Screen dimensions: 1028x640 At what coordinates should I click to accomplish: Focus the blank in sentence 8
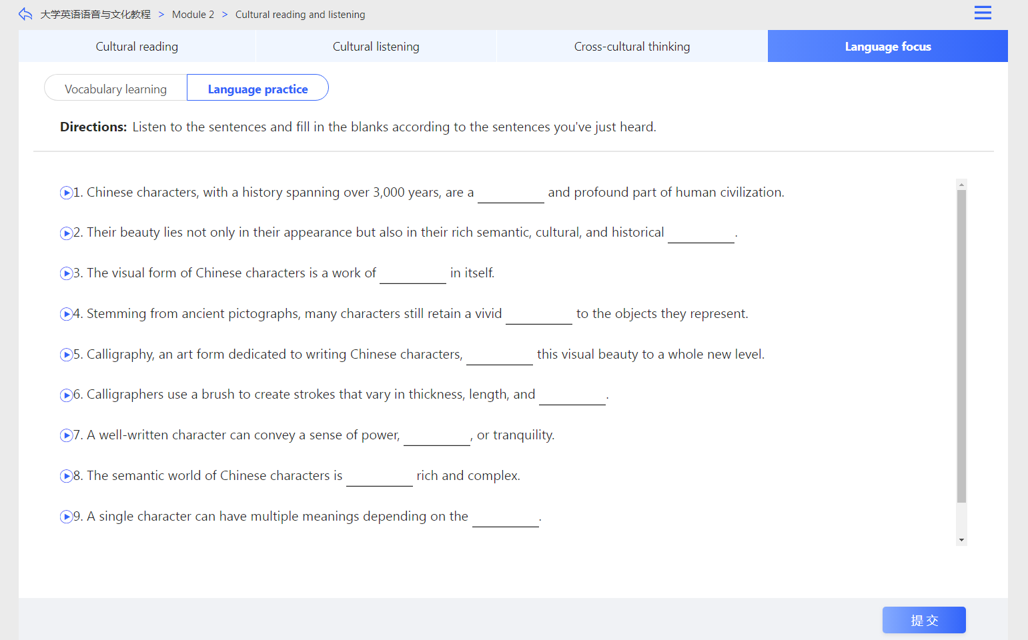[379, 477]
